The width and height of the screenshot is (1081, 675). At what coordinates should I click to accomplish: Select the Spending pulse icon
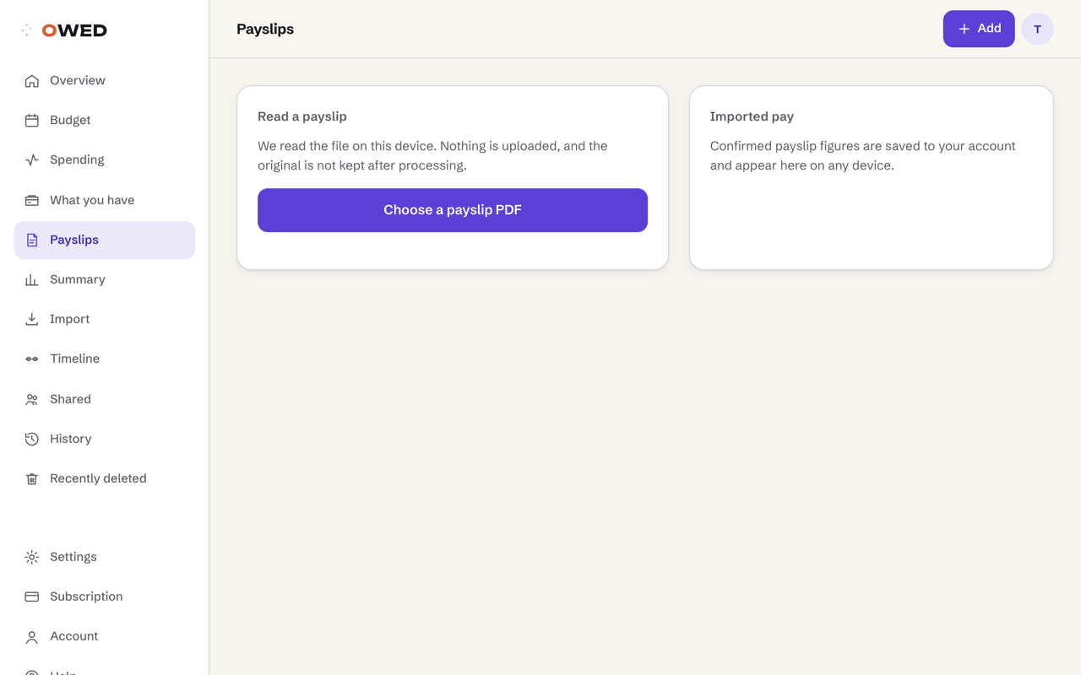click(x=32, y=160)
